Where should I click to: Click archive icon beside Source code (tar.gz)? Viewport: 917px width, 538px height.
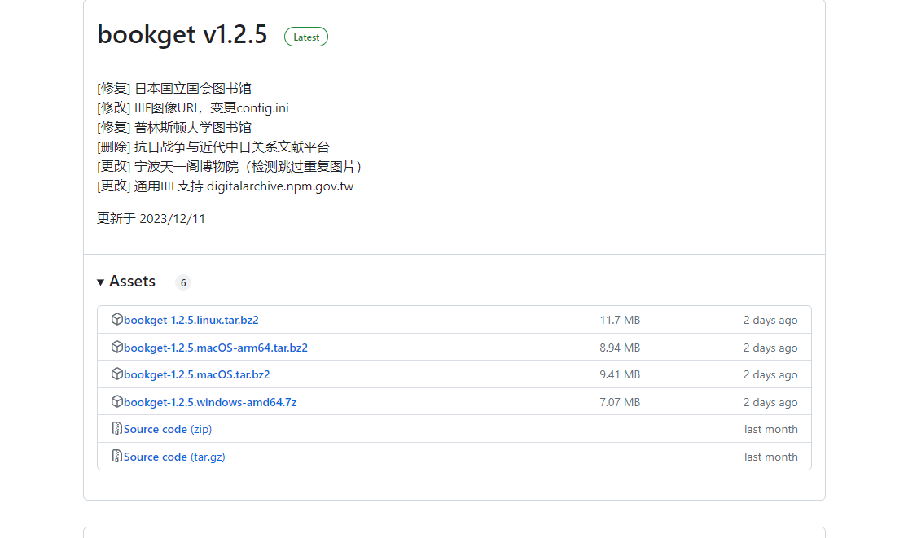(x=116, y=457)
